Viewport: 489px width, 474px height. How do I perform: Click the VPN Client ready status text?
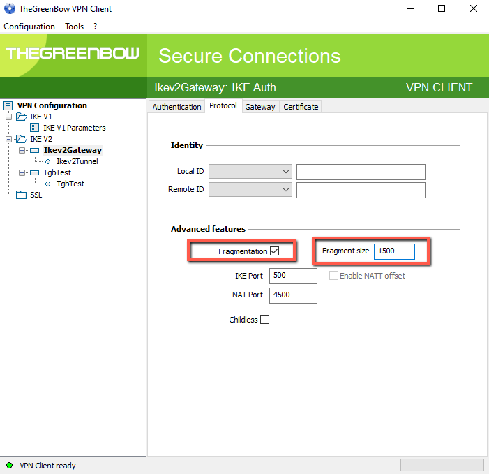click(47, 466)
